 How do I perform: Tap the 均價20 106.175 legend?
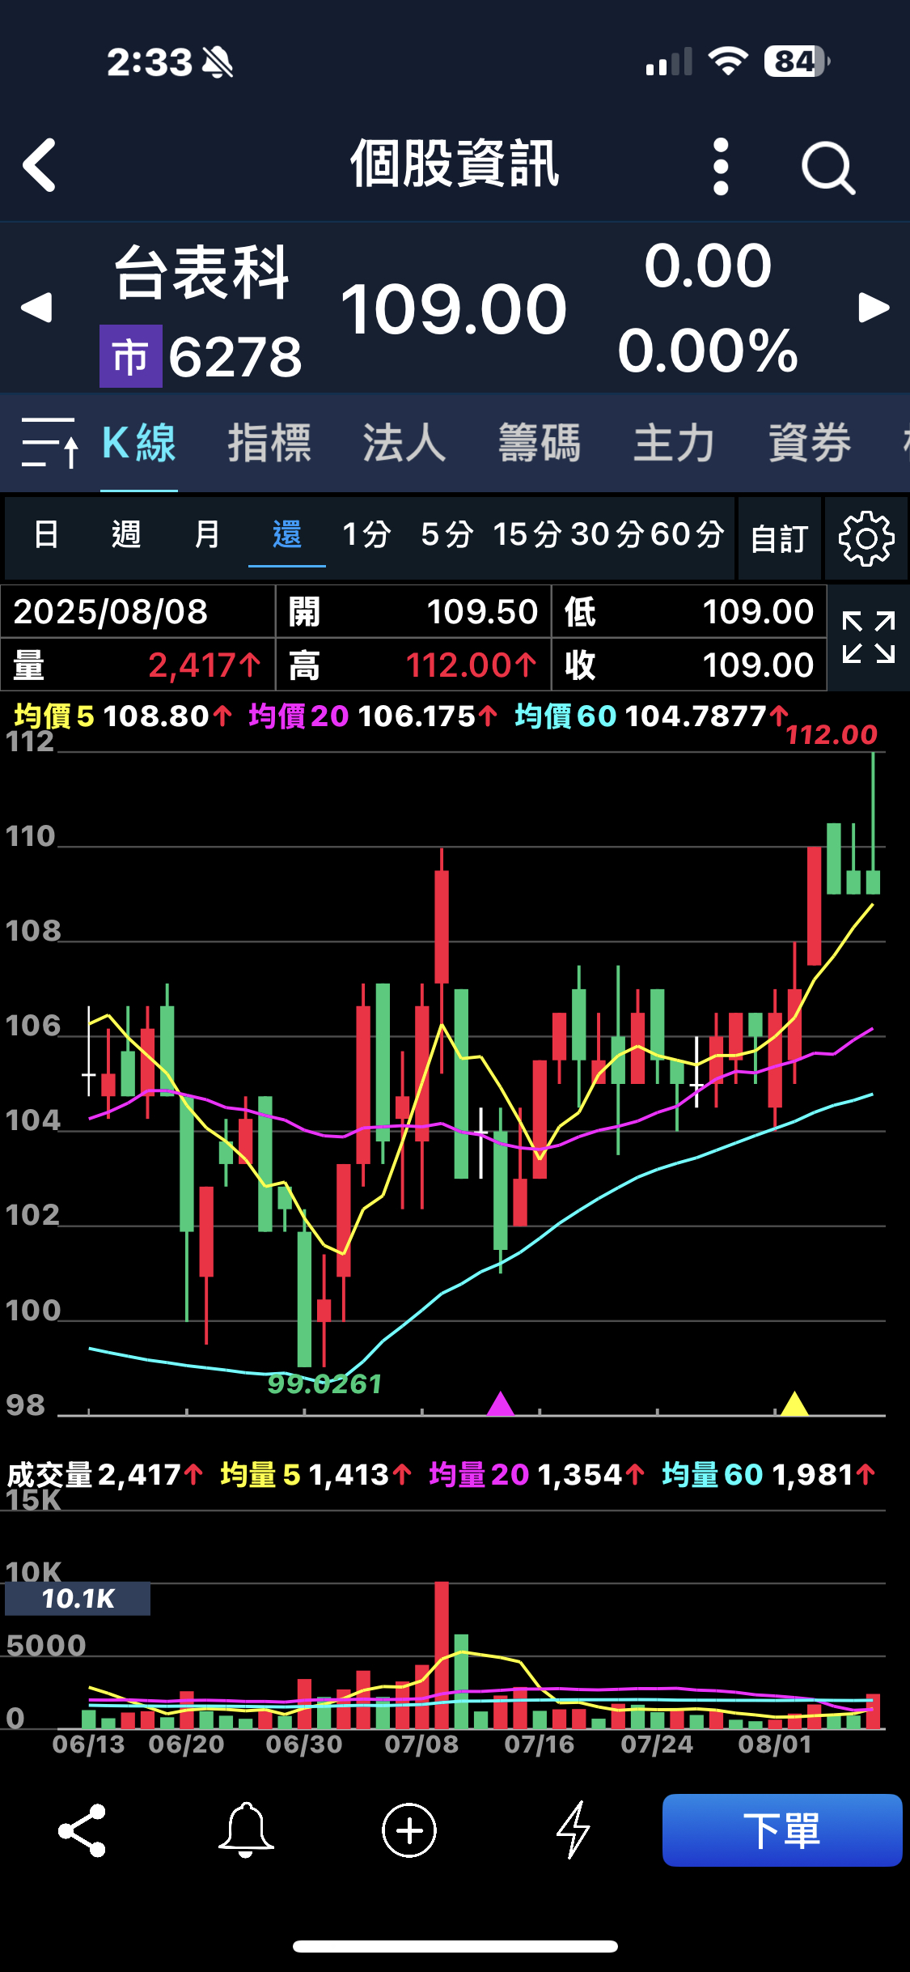pos(373,716)
